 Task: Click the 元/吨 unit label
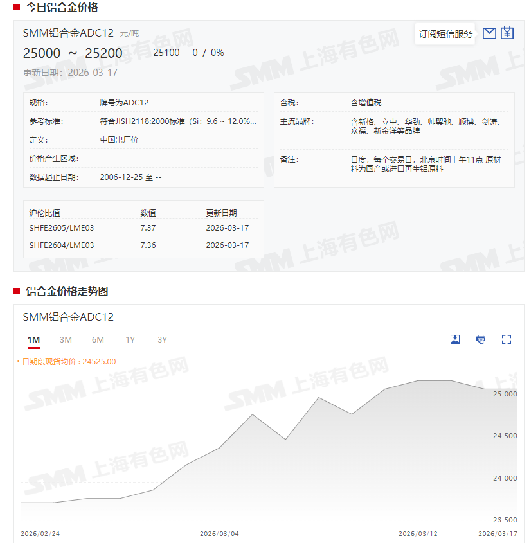(x=130, y=33)
